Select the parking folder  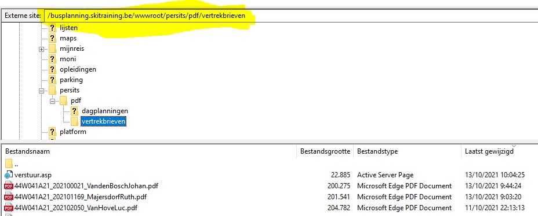click(71, 80)
